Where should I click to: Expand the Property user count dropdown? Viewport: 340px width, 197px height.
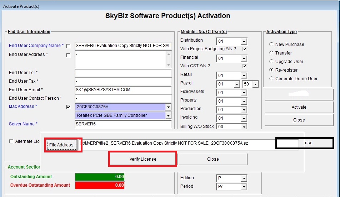[x=244, y=101]
